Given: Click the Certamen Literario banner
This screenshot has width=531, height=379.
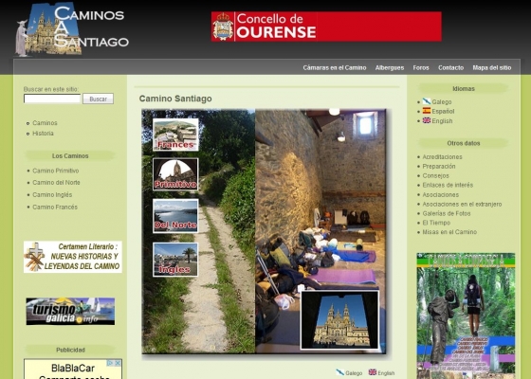Looking at the screenshot, I should tap(73, 257).
